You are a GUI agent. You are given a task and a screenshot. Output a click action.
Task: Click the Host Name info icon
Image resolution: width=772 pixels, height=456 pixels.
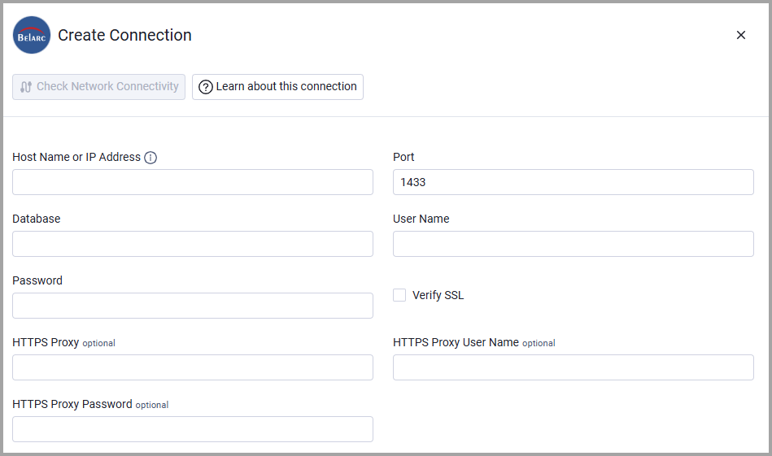(150, 158)
